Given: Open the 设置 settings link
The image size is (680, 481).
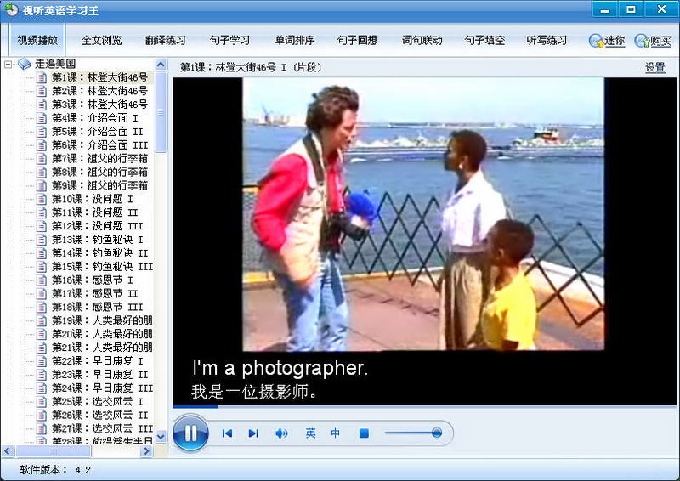Looking at the screenshot, I should [x=654, y=68].
